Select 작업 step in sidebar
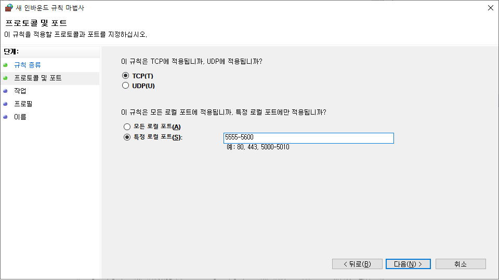 pyautogui.click(x=20, y=91)
